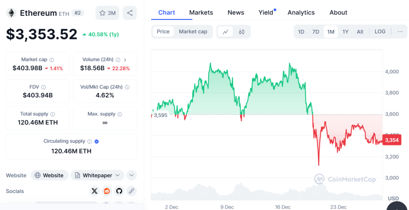Viewport: 409px width, 210px height.
Task: Open the GitHub social link
Action: [119, 191]
